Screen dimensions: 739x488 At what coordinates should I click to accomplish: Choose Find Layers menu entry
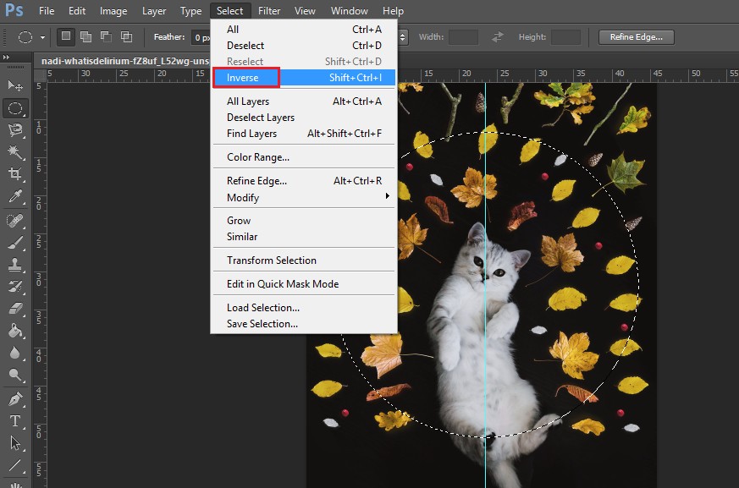pos(304,134)
